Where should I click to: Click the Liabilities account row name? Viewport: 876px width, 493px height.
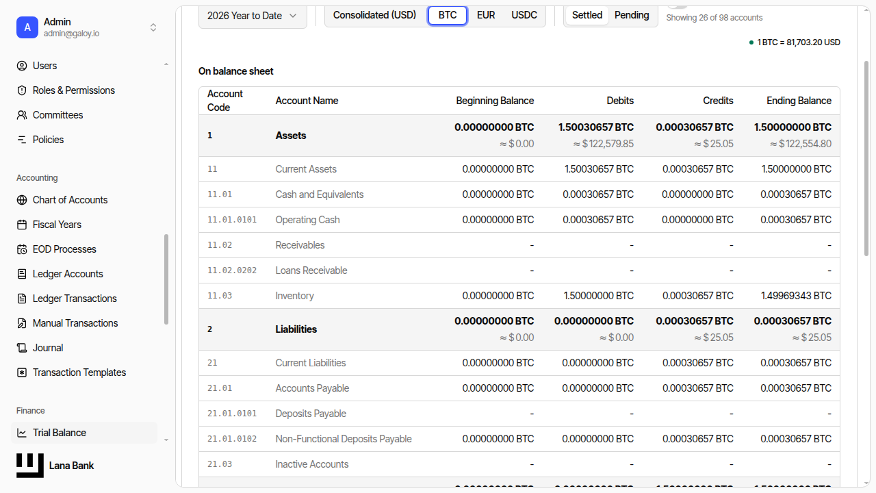(x=296, y=329)
